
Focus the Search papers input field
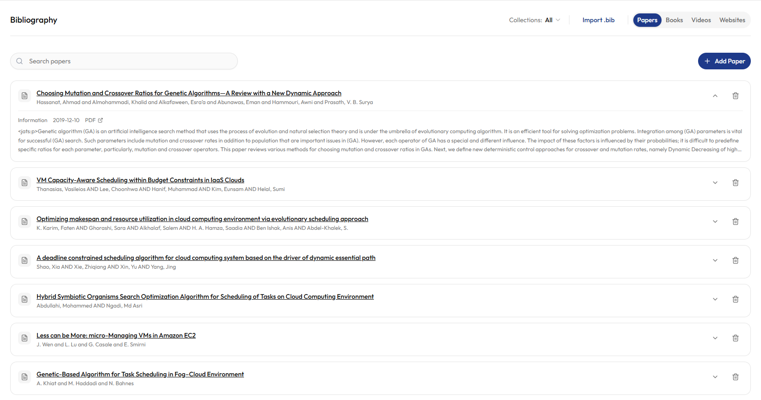coord(124,61)
